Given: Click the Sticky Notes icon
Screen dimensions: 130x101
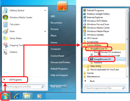Looking at the screenshot, I should [5, 38].
